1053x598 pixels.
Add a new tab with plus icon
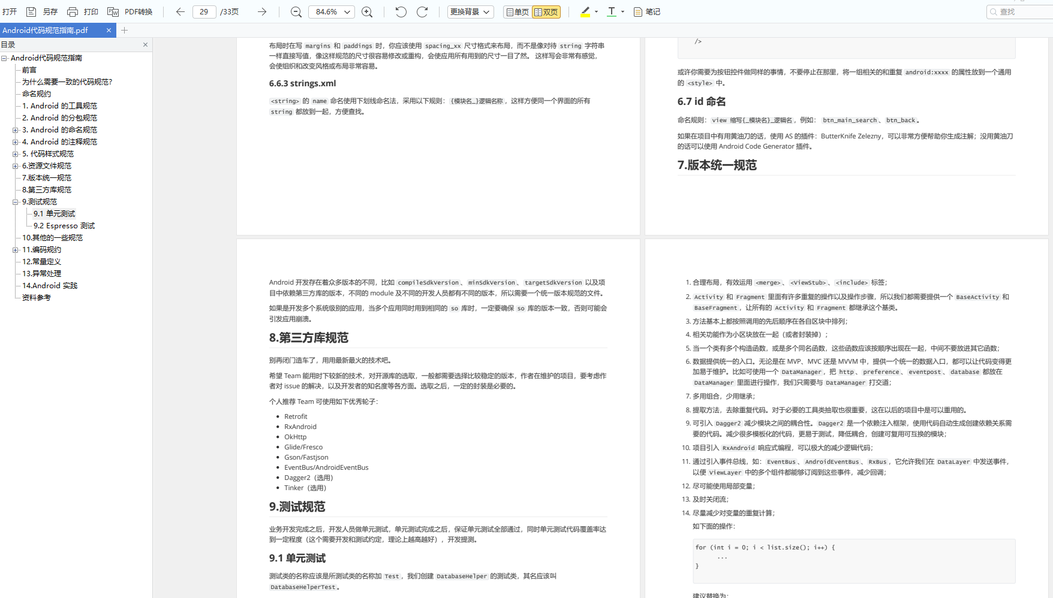[124, 30]
